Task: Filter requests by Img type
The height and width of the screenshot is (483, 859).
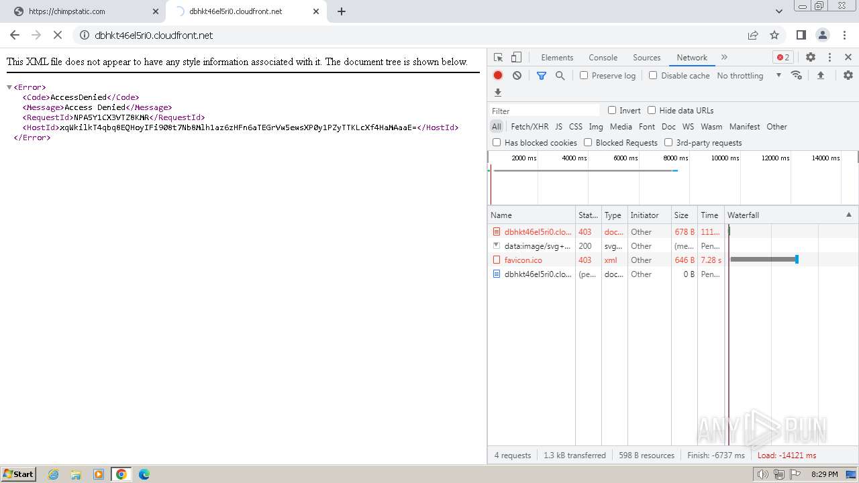Action: 596,126
